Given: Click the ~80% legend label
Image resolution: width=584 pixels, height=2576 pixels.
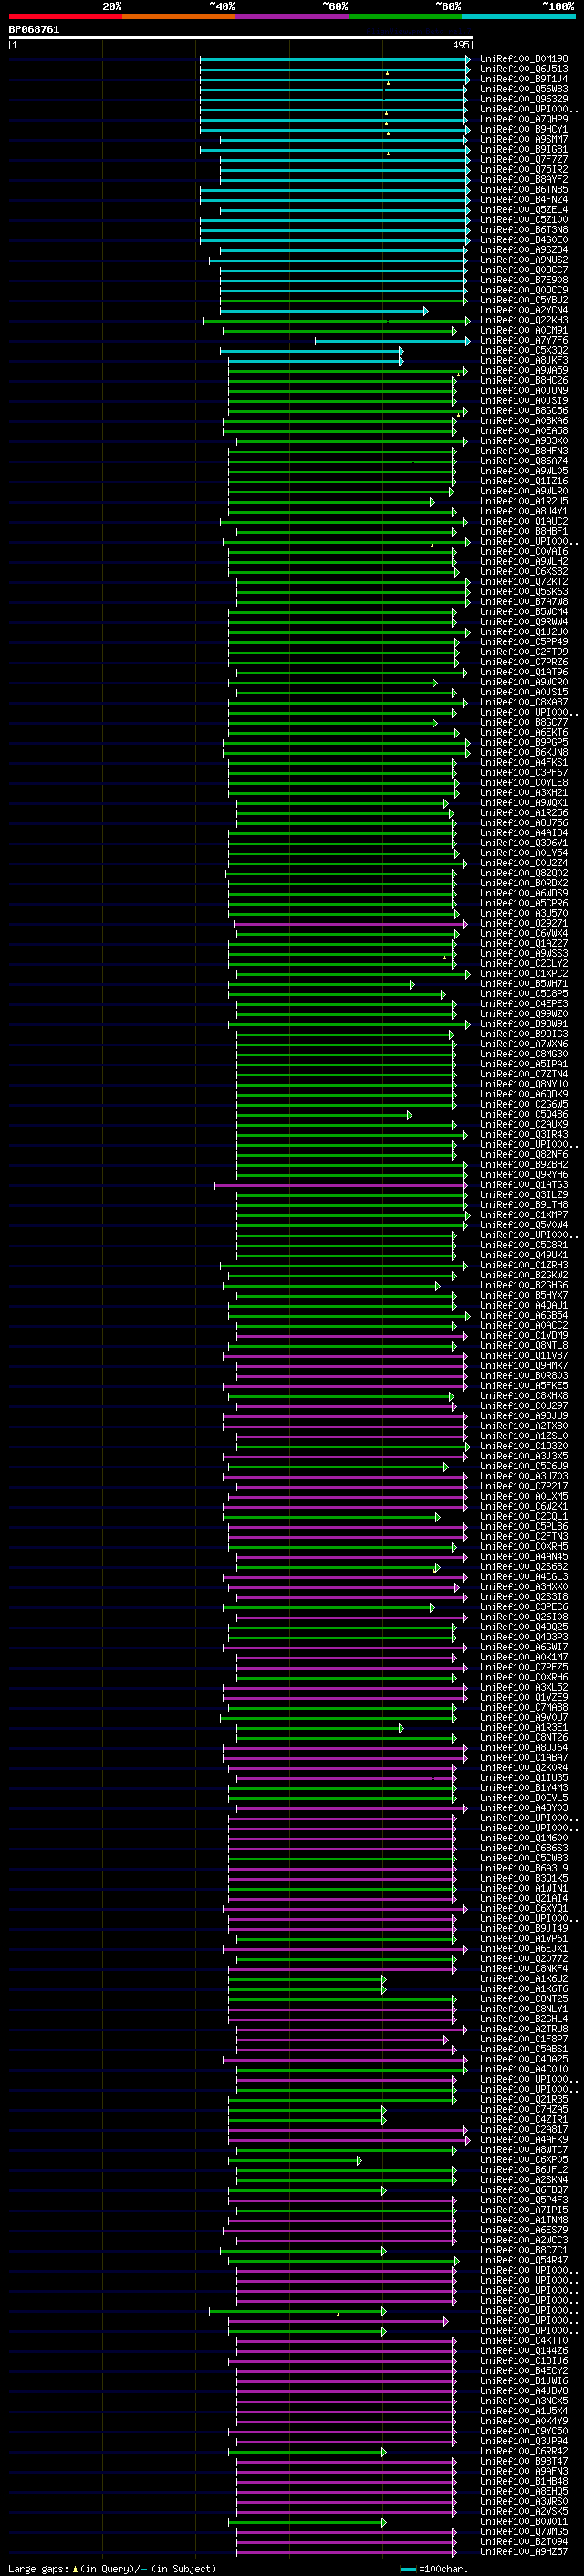Looking at the screenshot, I should pos(448,6).
